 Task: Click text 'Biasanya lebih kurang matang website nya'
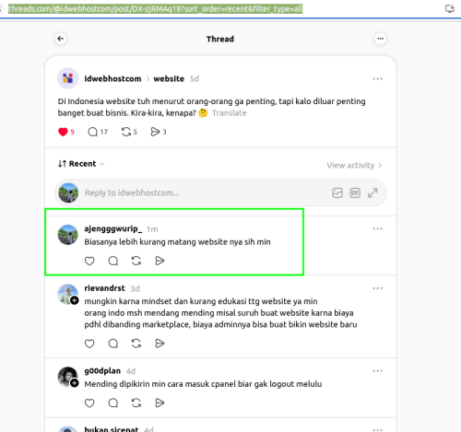click(x=163, y=242)
